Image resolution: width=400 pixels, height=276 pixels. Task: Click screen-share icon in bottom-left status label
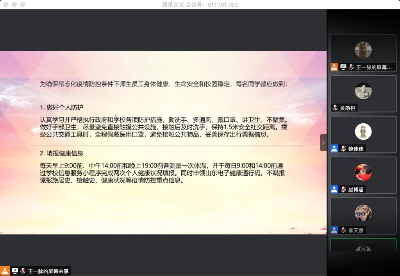click(x=15, y=271)
